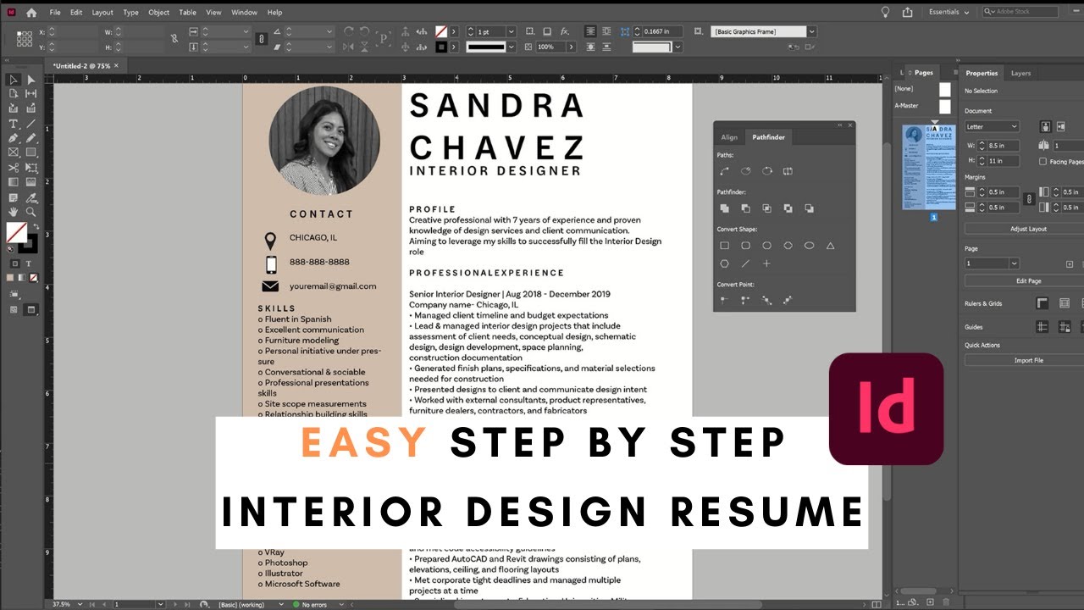Open the Window menu
Image resolution: width=1084 pixels, height=610 pixels.
click(244, 13)
